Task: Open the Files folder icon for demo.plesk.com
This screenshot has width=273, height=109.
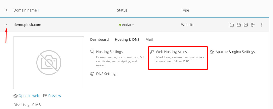Action: click(x=232, y=25)
